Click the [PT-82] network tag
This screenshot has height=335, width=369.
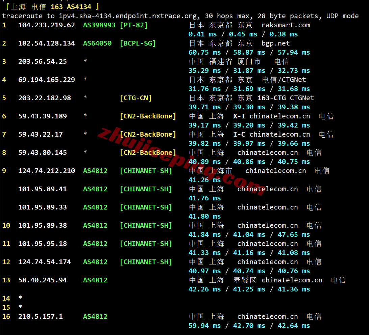(134, 25)
